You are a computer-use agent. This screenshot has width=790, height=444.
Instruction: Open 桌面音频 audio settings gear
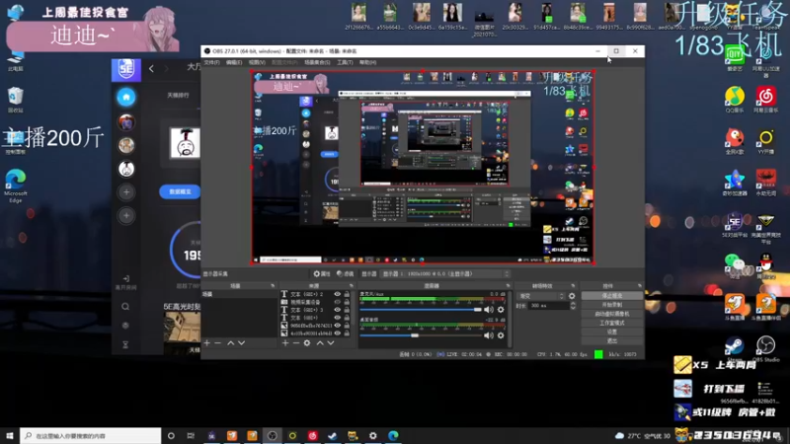coord(501,335)
